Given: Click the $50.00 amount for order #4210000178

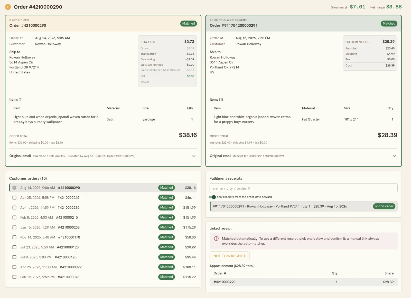Looking at the screenshot, I should coord(190,237).
